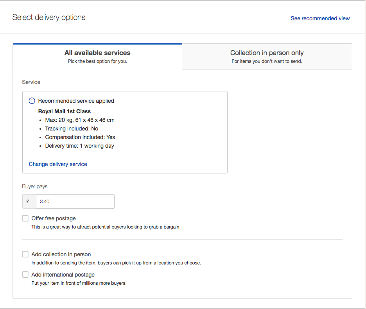The height and width of the screenshot is (309, 366).
Task: Click the Select delivery options heading
Action: (49, 18)
